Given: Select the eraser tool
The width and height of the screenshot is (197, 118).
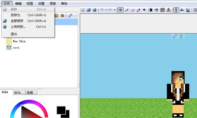Looking at the screenshot, I should [132, 10].
